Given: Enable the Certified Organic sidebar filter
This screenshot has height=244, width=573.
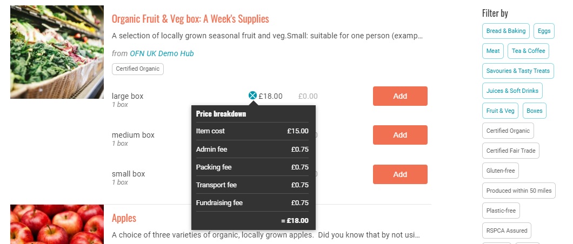Looking at the screenshot, I should [508, 131].
